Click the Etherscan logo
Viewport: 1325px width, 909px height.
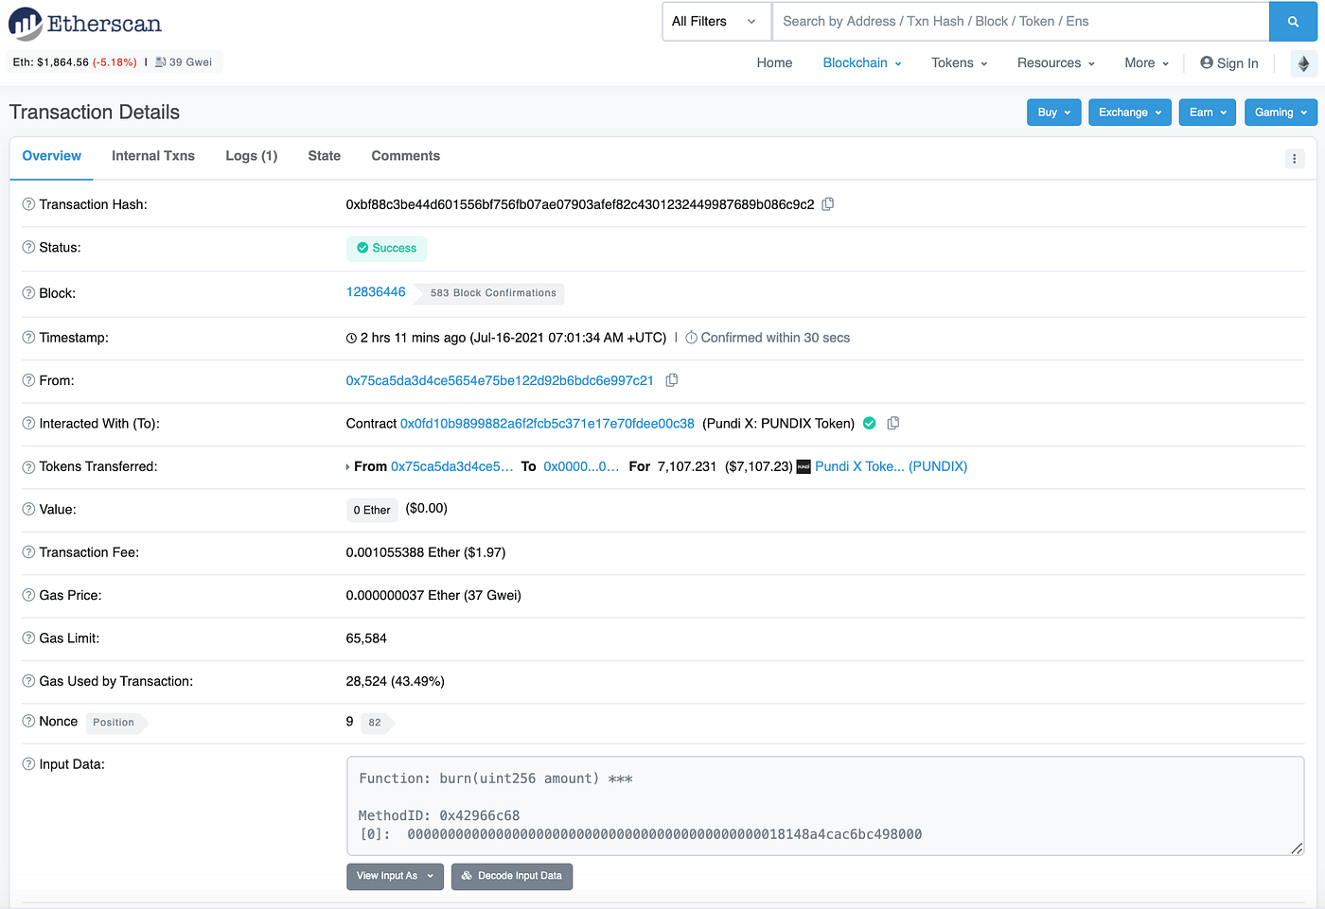click(x=84, y=23)
